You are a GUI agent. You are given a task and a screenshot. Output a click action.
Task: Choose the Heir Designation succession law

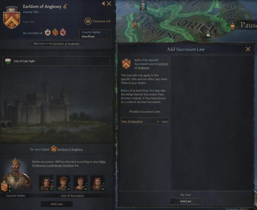click(145, 122)
